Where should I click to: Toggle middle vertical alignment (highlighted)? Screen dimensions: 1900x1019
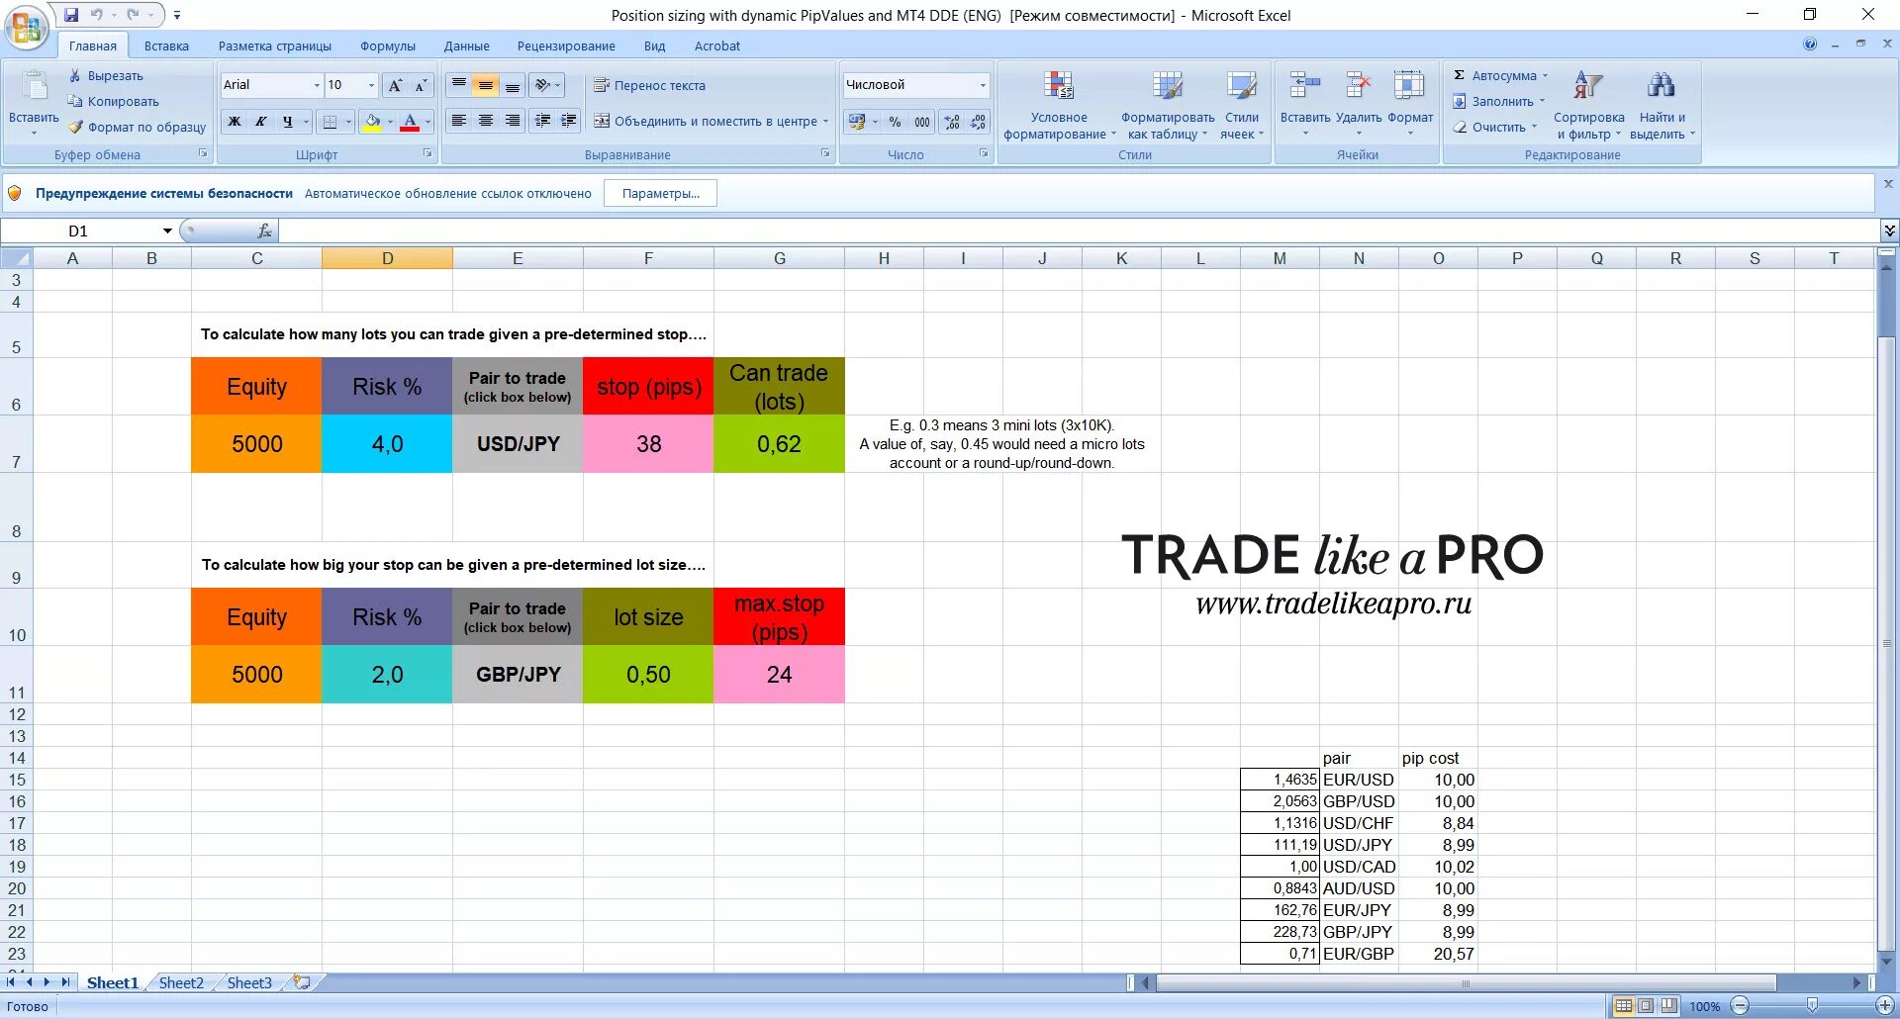click(x=485, y=85)
